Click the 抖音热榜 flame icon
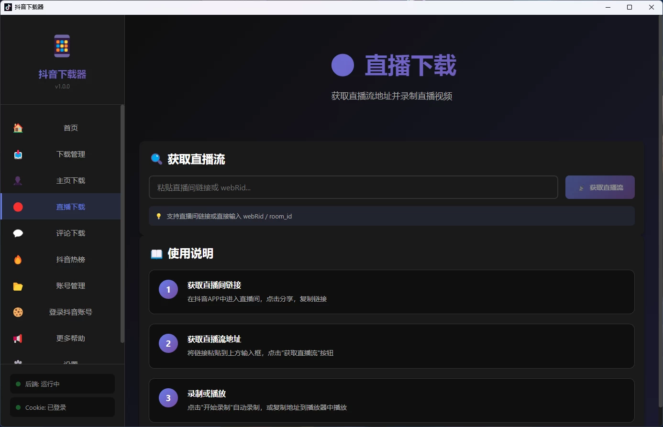663x427 pixels. pyautogui.click(x=18, y=259)
